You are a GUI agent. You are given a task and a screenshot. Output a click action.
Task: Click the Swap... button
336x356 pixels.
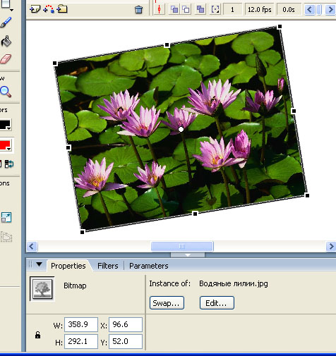[x=167, y=303]
